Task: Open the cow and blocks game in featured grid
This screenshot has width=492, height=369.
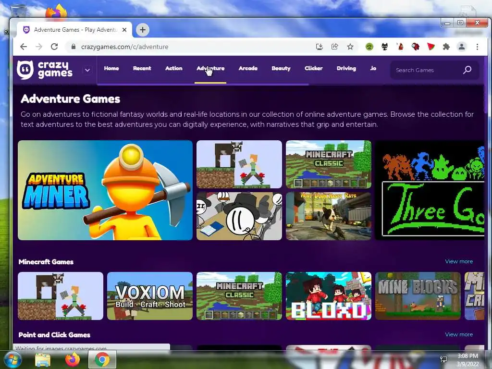Action: tap(239, 164)
